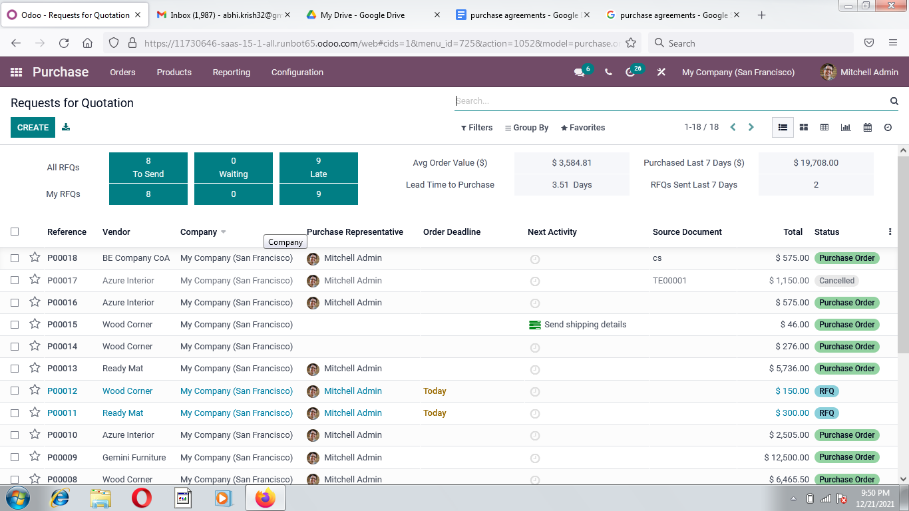909x511 pixels.
Task: Go to the next page of records
Action: (x=751, y=127)
